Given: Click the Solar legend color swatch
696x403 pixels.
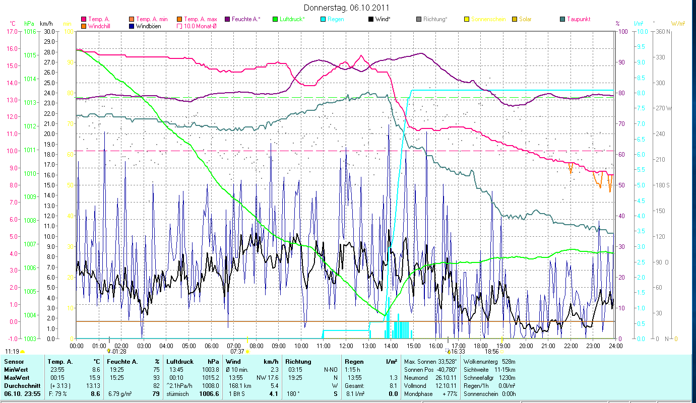Looking at the screenshot, I should click(515, 19).
